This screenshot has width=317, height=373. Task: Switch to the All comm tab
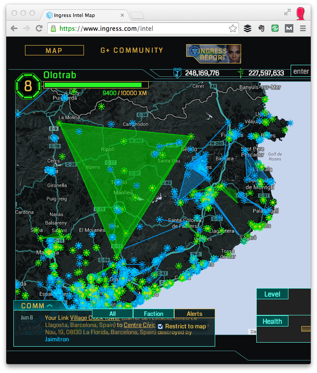pyautogui.click(x=113, y=314)
